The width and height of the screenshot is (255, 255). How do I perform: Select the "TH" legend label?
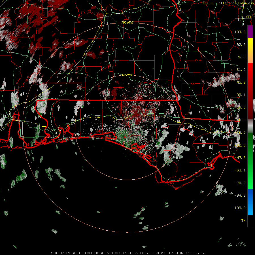(x=243, y=220)
